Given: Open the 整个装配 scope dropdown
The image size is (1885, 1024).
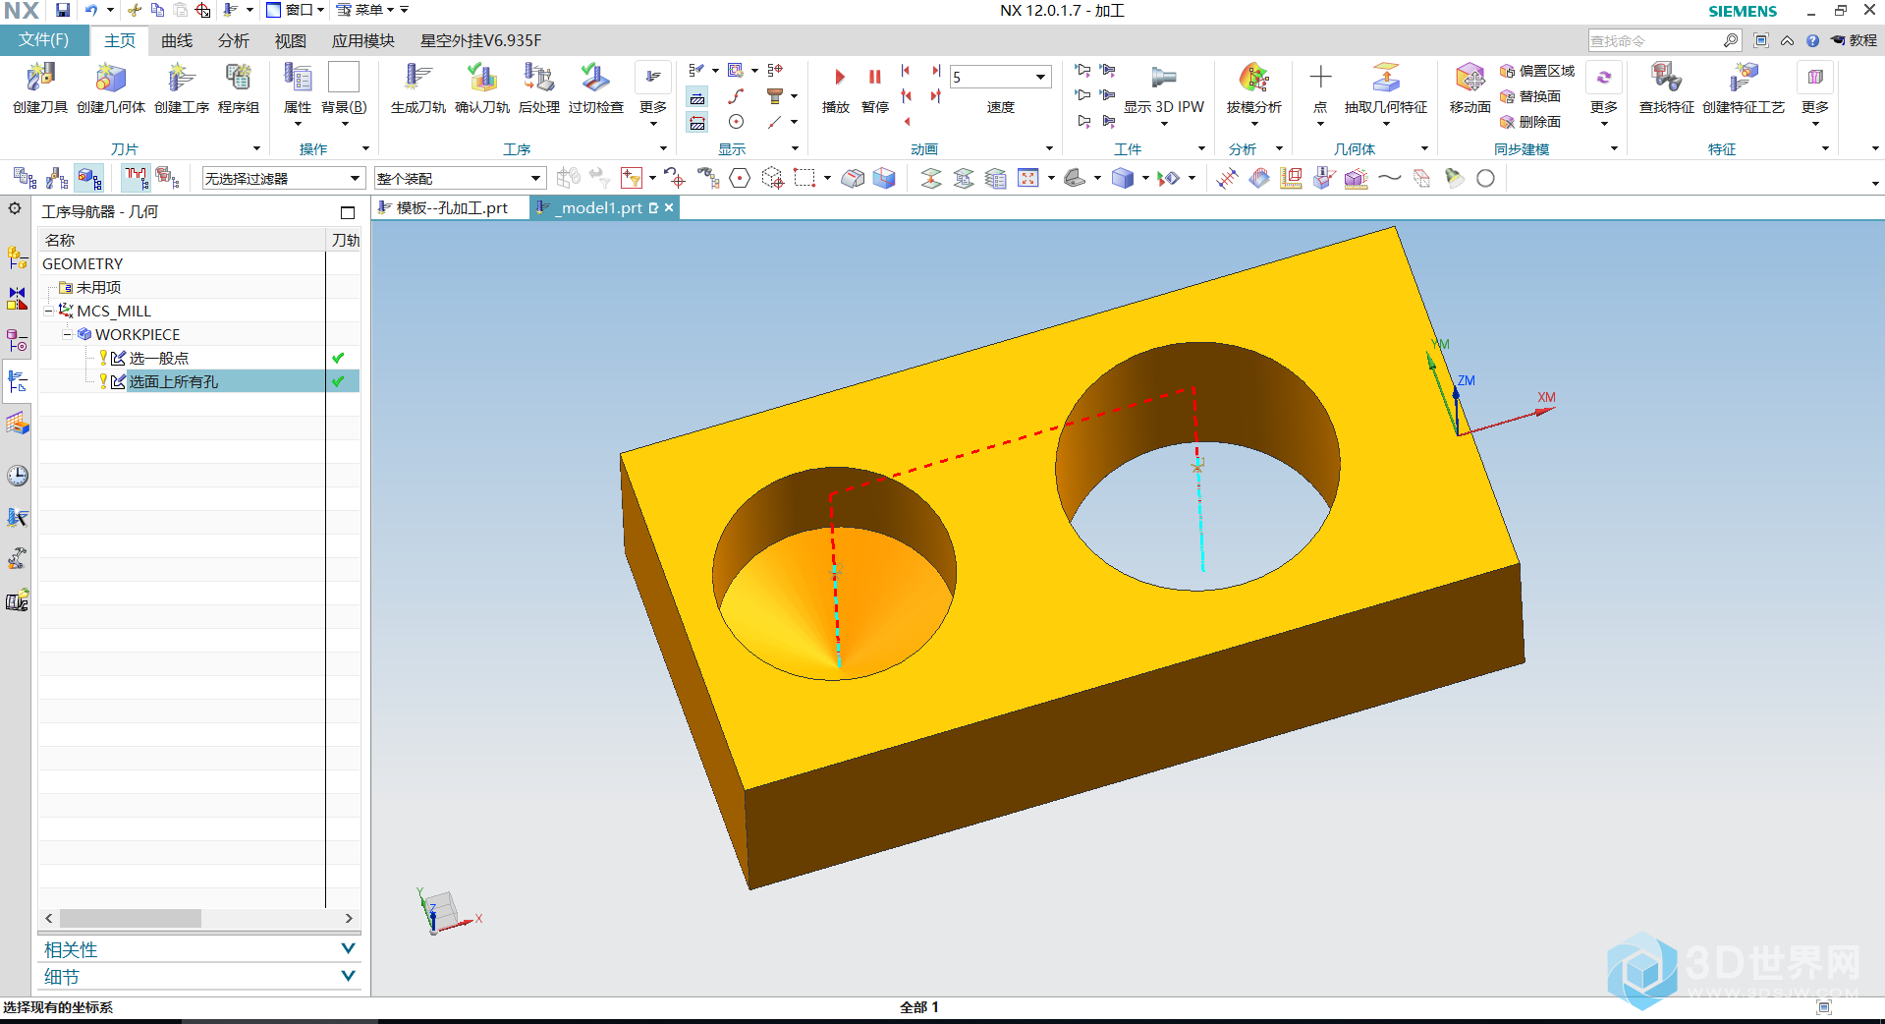Looking at the screenshot, I should pyautogui.click(x=459, y=178).
